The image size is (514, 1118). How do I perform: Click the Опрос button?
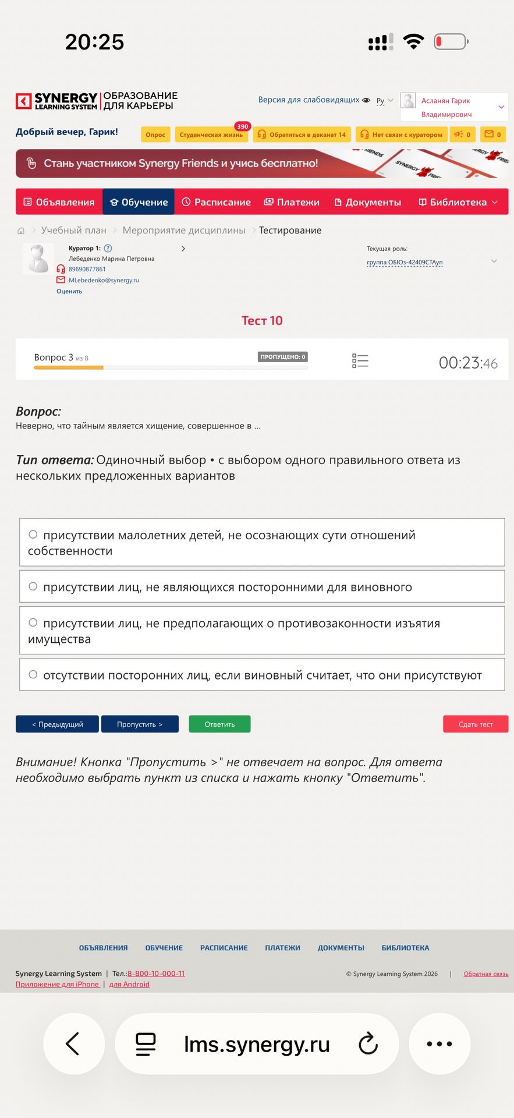pyautogui.click(x=155, y=135)
